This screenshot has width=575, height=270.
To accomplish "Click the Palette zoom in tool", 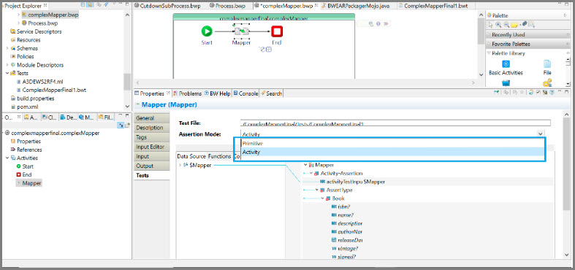I will point(498,25).
